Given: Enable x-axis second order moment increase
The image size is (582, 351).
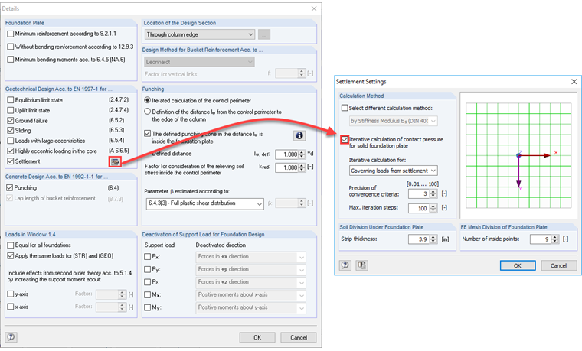Looking at the screenshot, I should click(11, 307).
